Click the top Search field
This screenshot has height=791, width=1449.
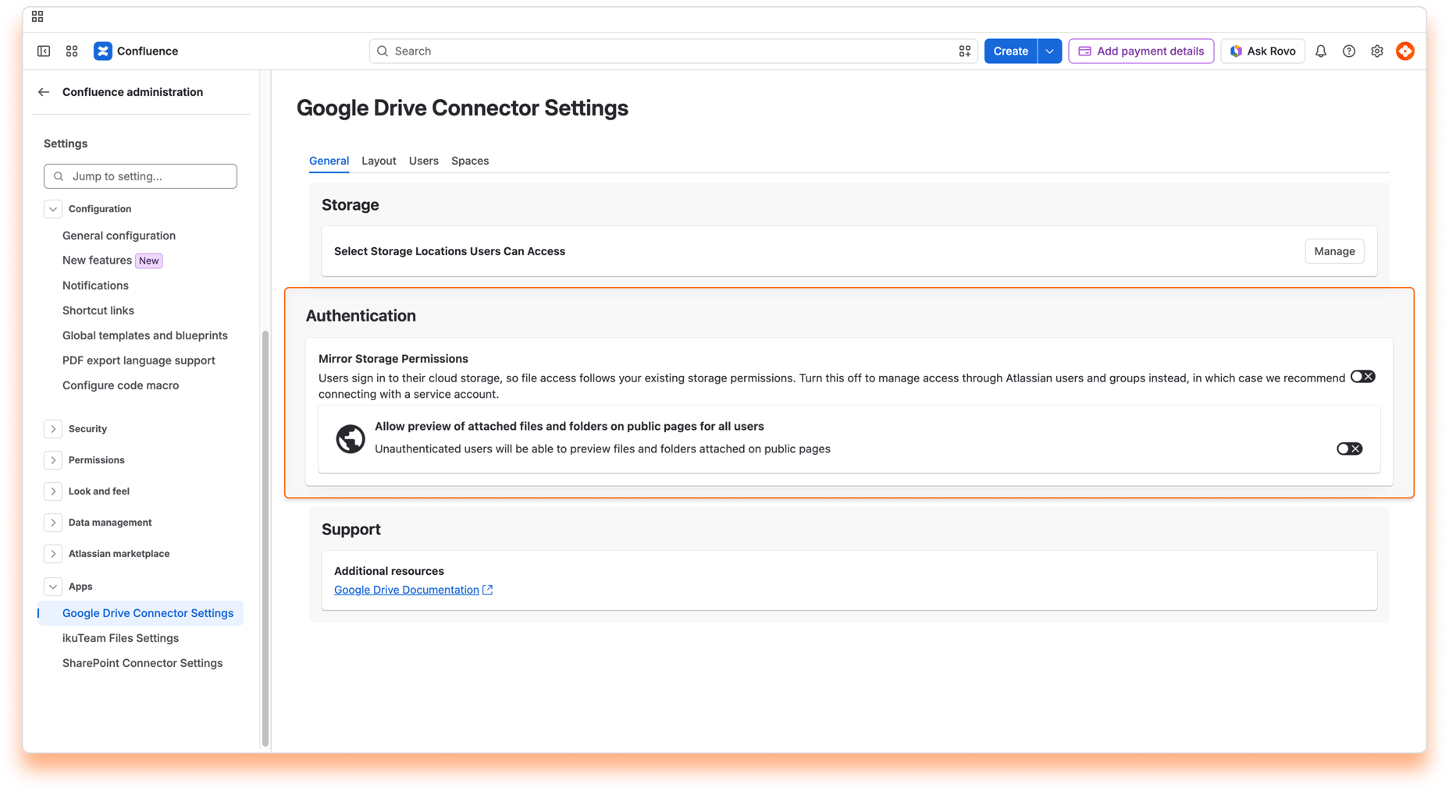pos(673,51)
